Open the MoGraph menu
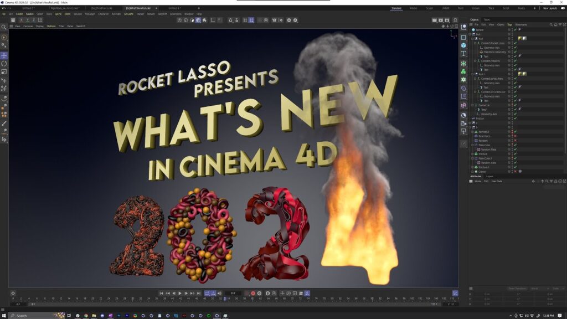This screenshot has height=319, width=567. (x=90, y=14)
